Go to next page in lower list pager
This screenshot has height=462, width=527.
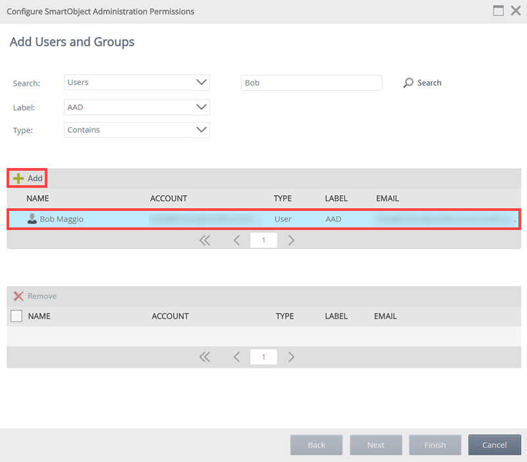[x=291, y=357]
